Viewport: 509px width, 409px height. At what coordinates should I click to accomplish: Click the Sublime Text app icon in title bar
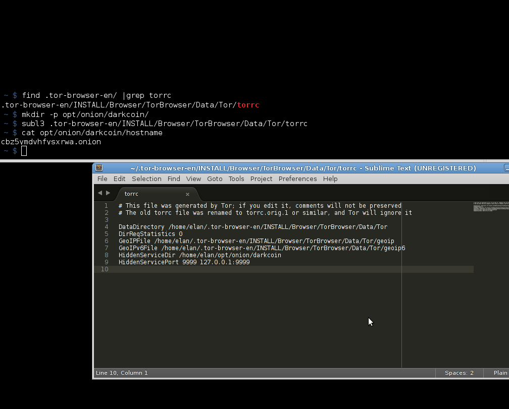pos(99,168)
